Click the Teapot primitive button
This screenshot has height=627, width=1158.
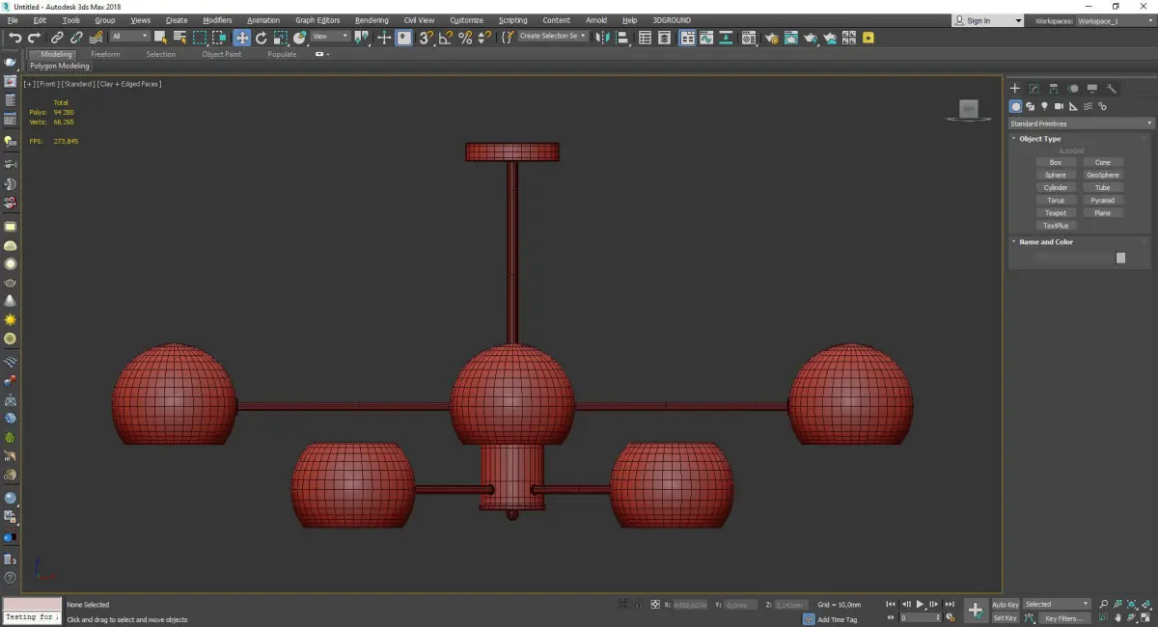point(1056,213)
